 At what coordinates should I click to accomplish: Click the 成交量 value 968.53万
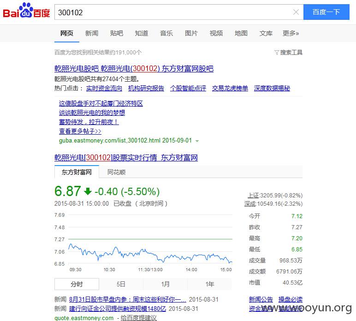point(291,261)
